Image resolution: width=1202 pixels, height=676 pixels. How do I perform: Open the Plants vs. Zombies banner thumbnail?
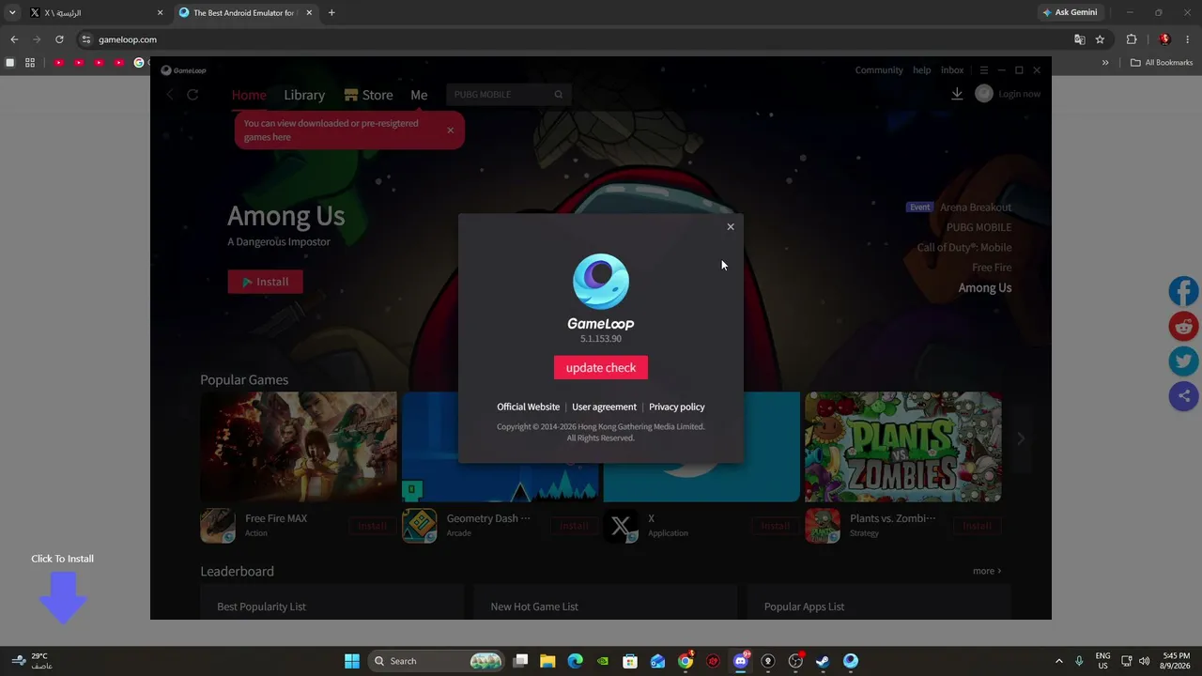tap(903, 447)
